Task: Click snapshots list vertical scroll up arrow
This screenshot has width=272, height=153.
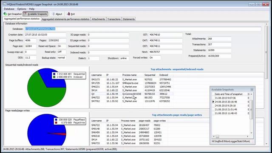Action: [x=251, y=94]
